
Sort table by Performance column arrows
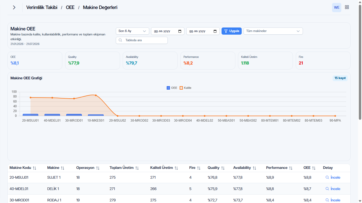point(291,168)
